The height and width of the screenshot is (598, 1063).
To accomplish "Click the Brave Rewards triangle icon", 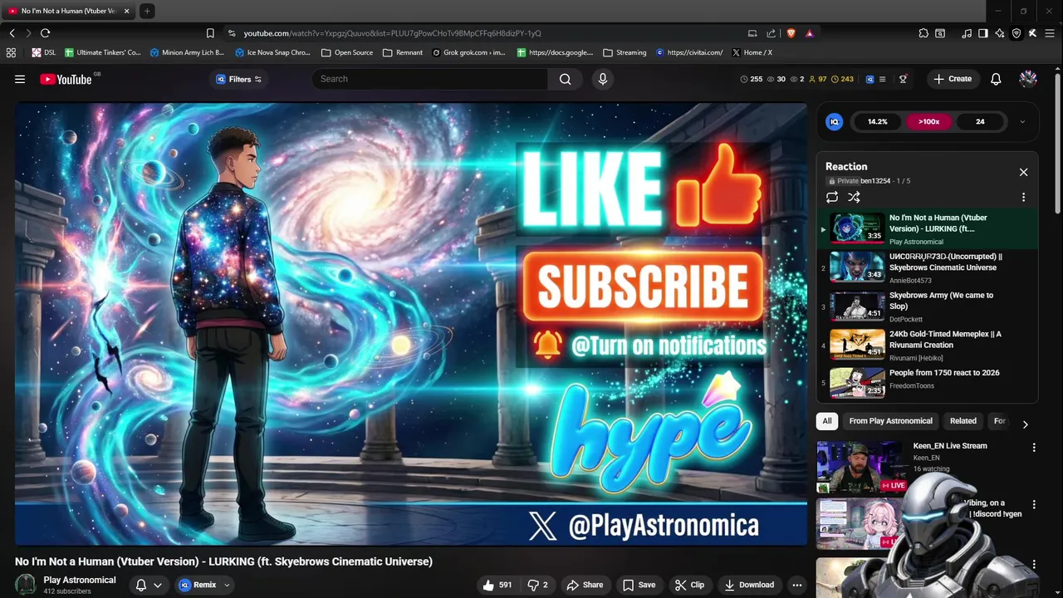I will (x=809, y=33).
